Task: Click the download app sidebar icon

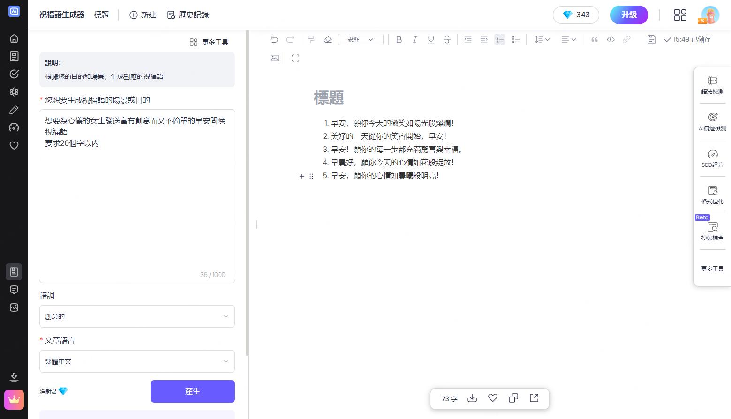Action: point(14,377)
